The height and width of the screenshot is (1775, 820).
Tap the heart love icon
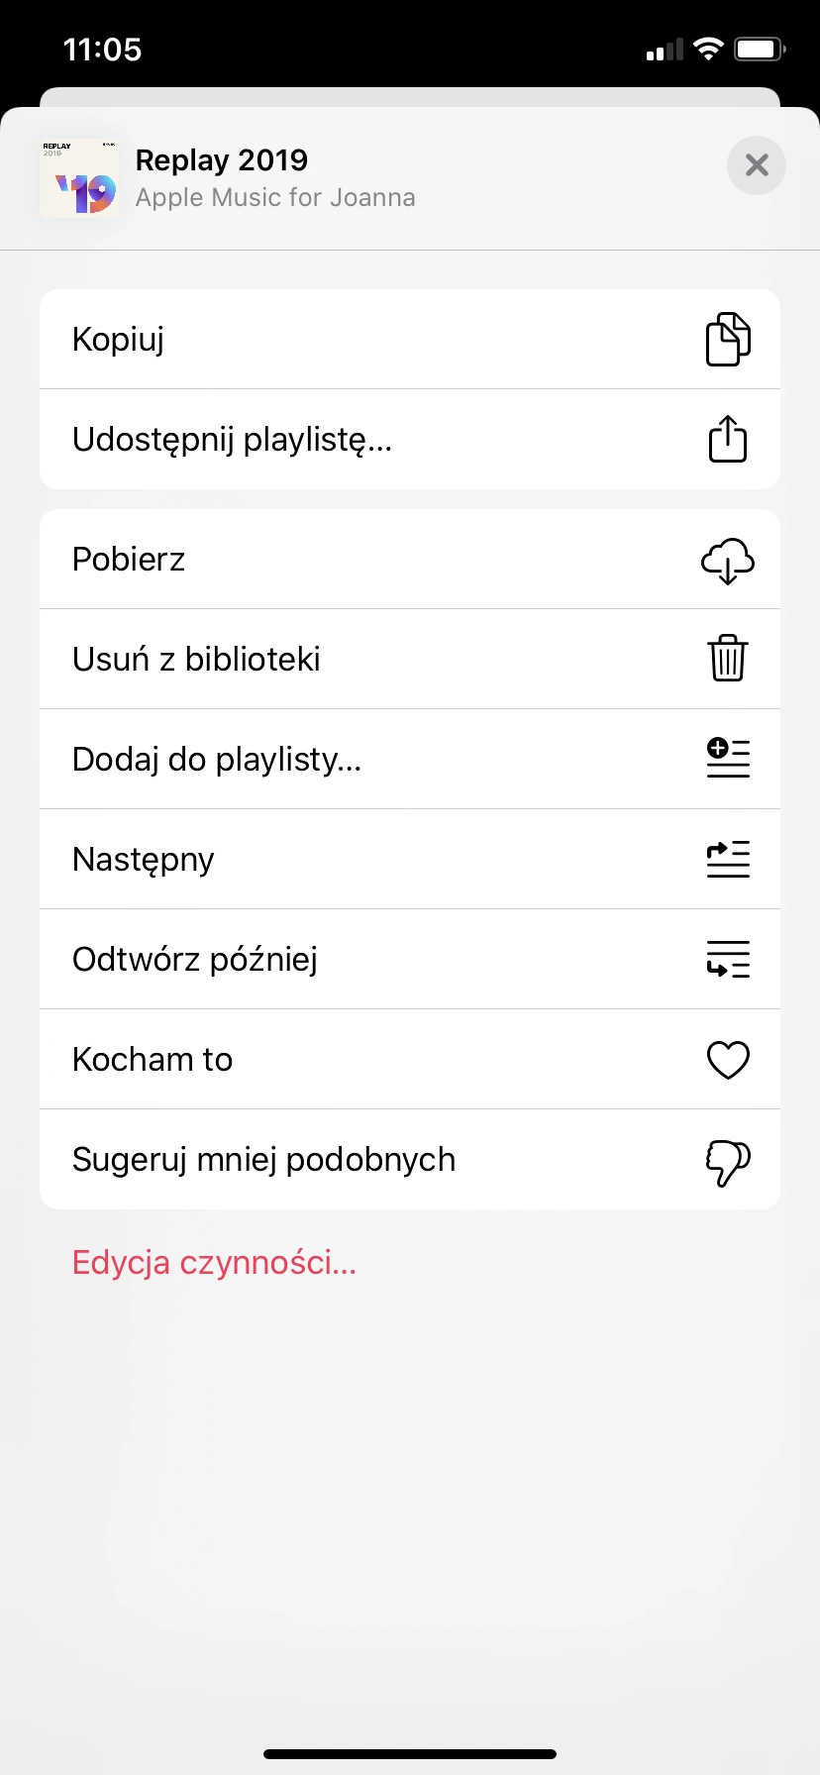pos(728,1060)
